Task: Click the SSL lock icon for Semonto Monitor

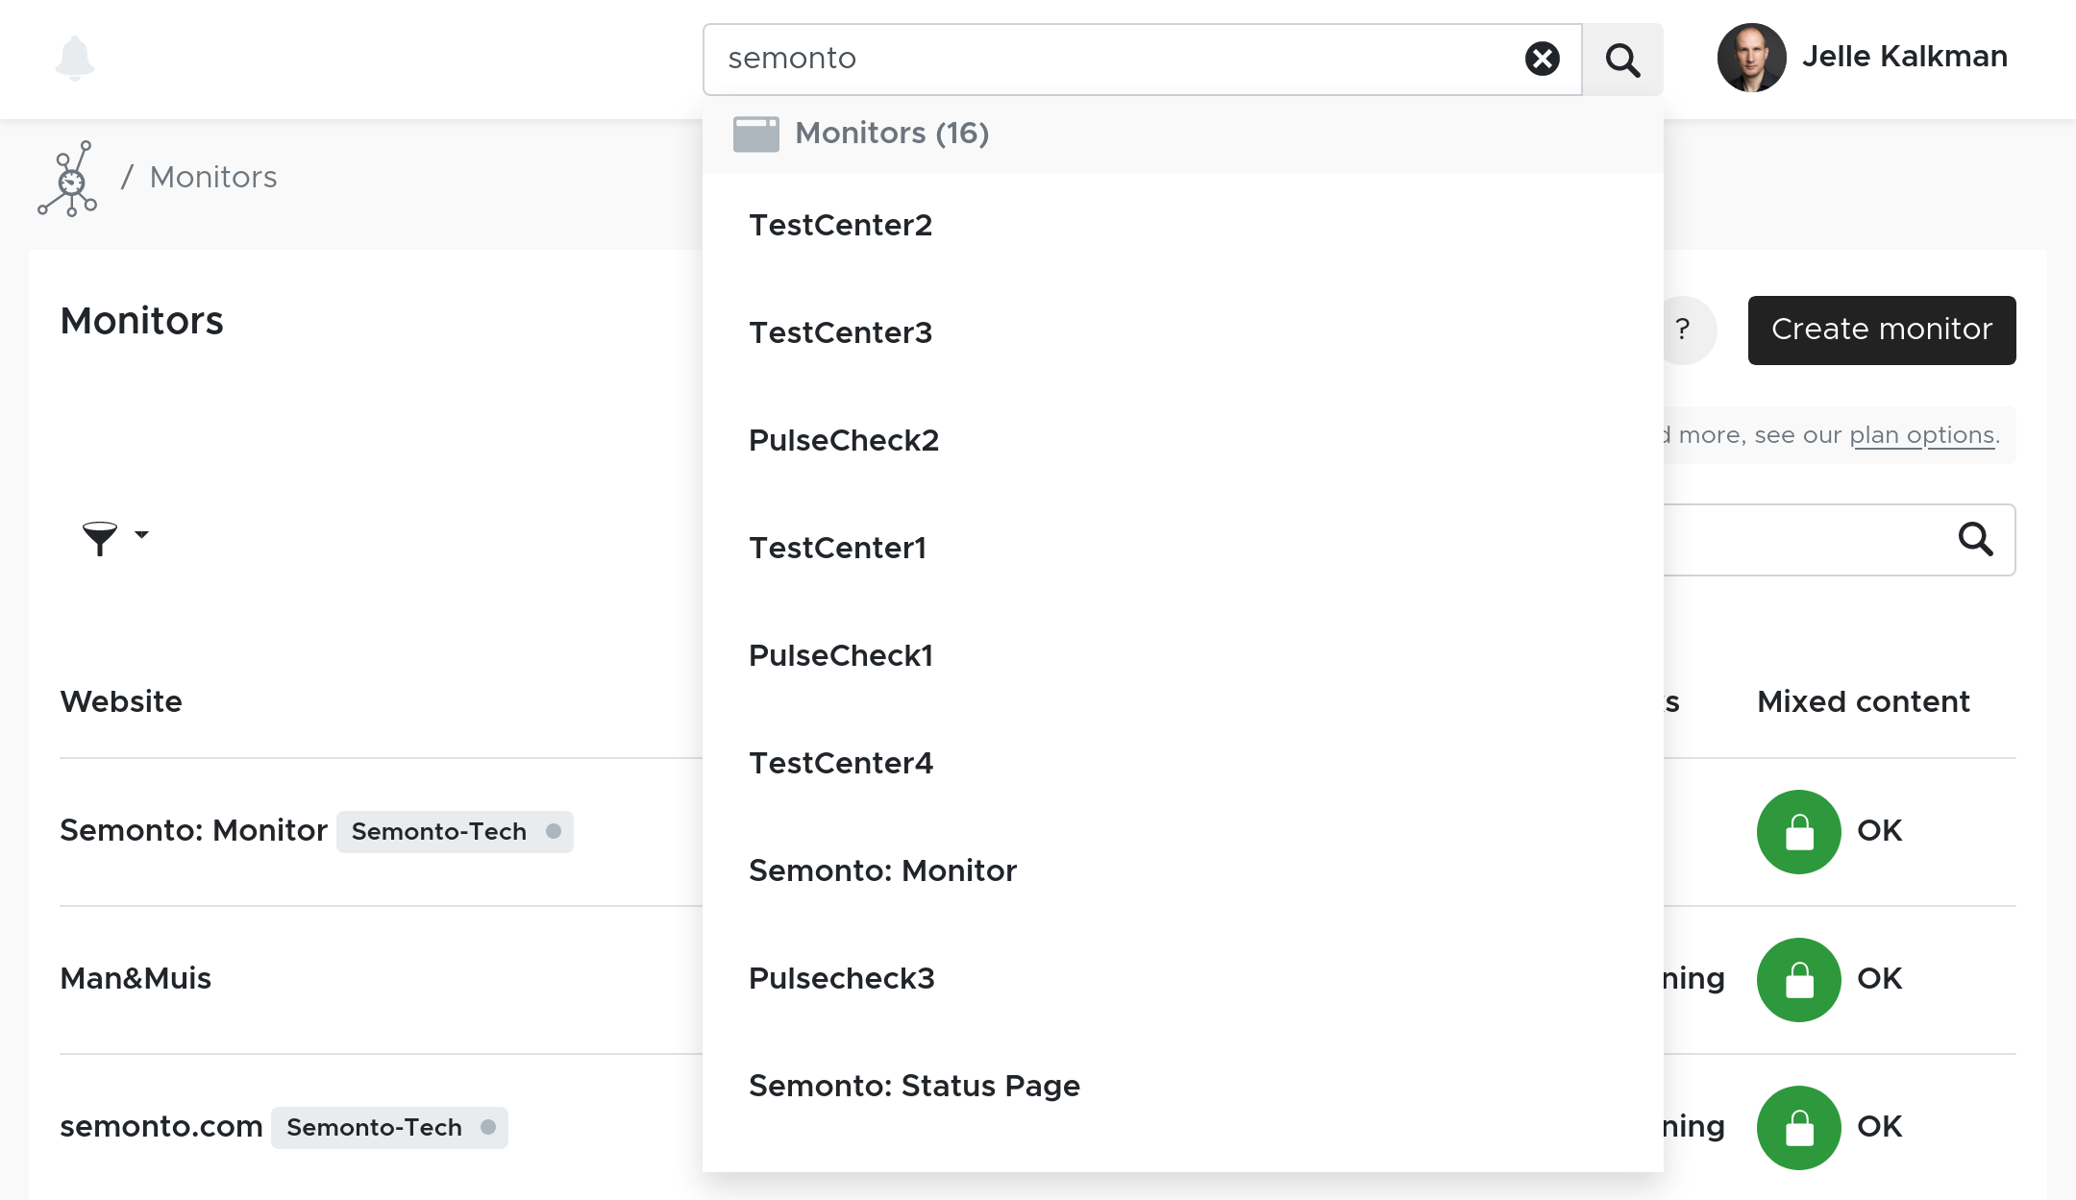Action: [x=1797, y=830]
